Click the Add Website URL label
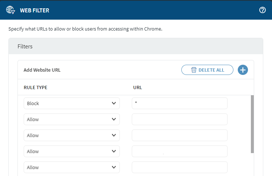This screenshot has width=272, height=176. [42, 70]
